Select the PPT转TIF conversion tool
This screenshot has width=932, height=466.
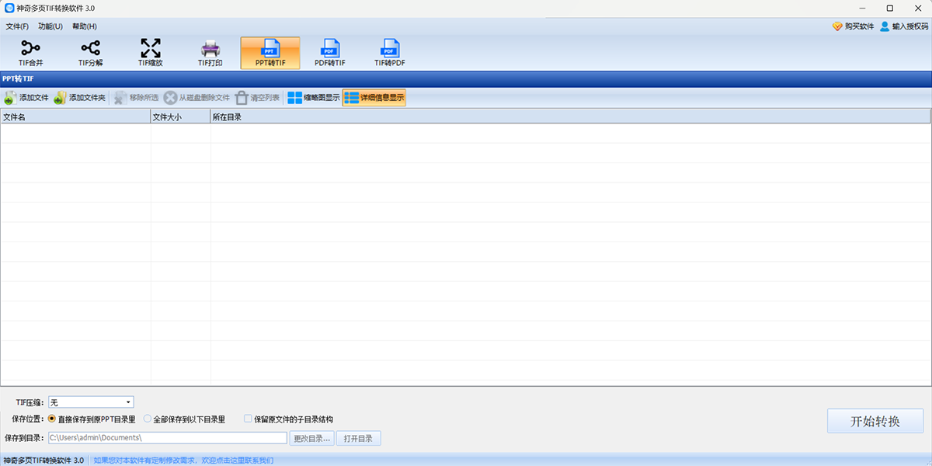[x=270, y=53]
